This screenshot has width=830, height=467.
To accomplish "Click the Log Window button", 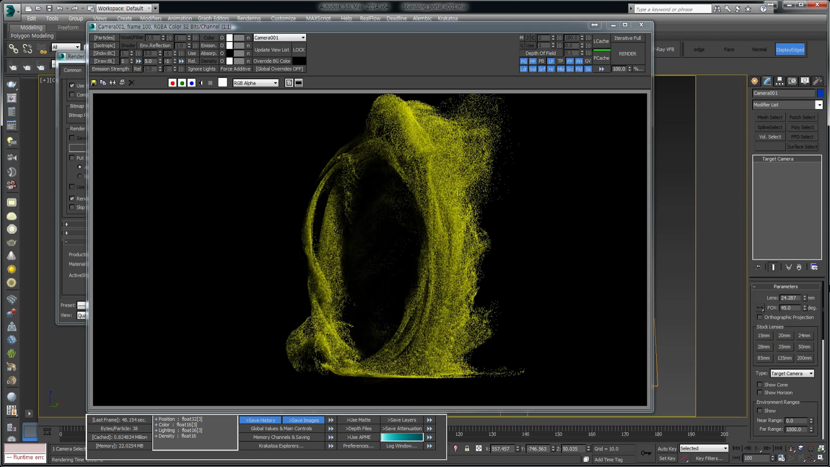I will click(x=402, y=446).
